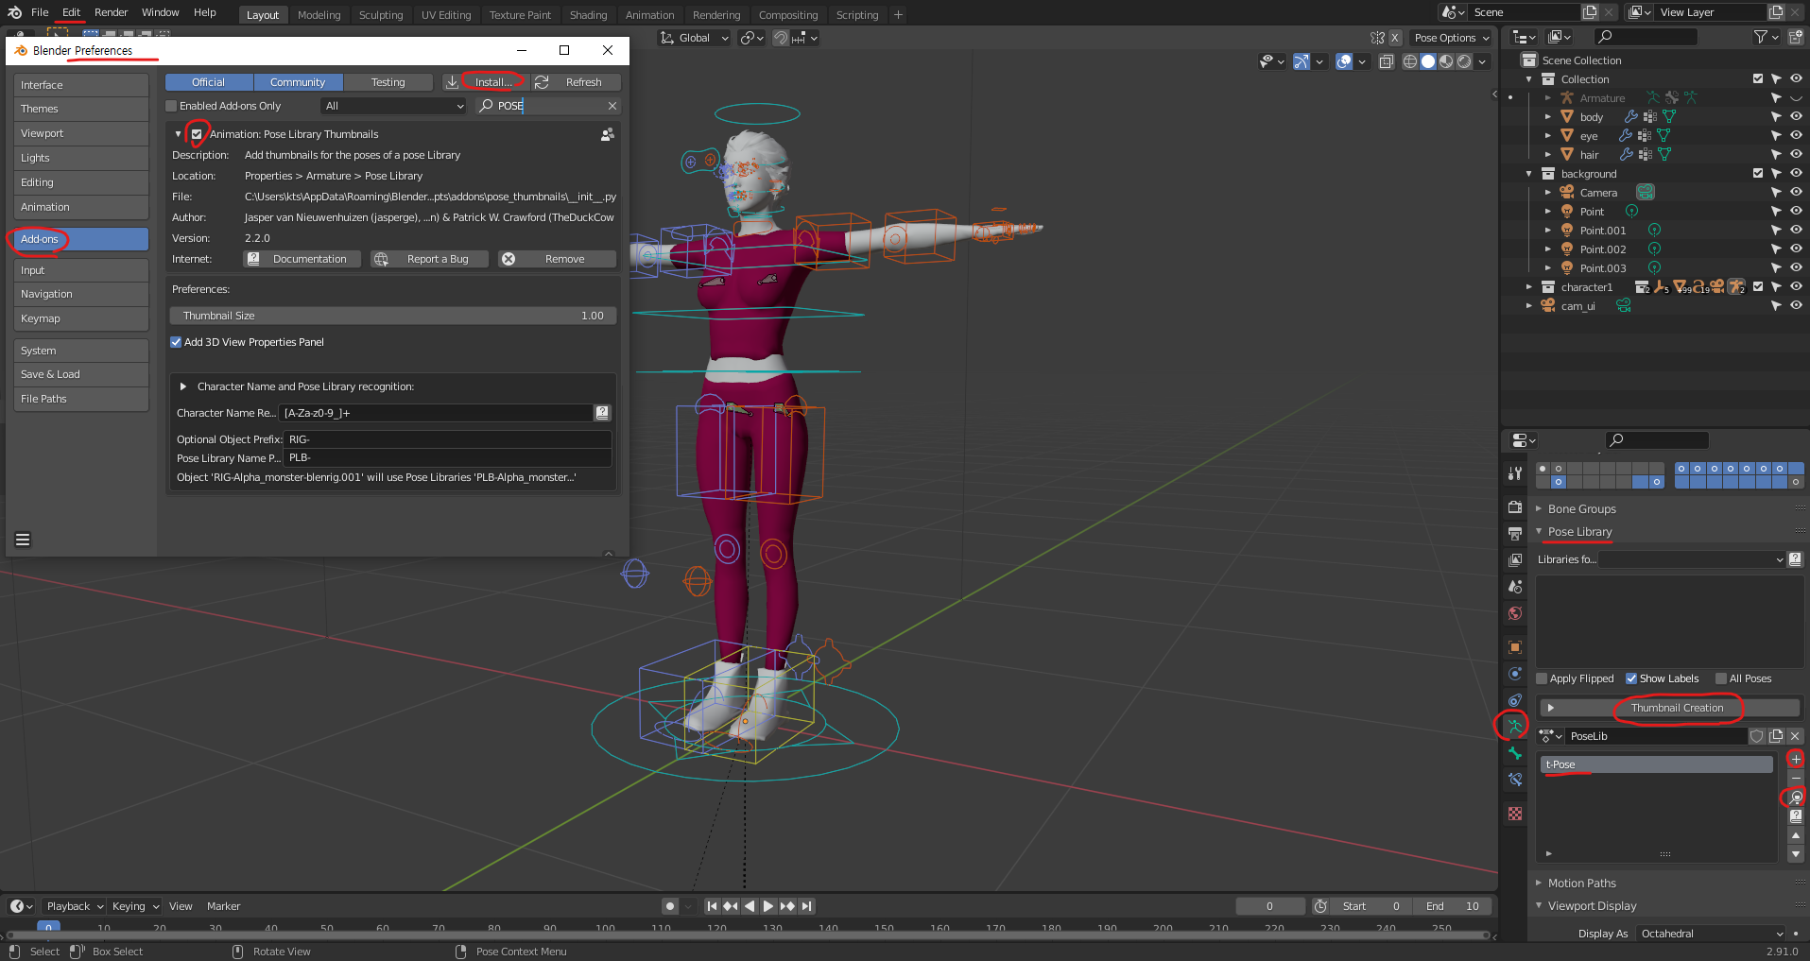Open the Pose Options dropdown
Screen dimensions: 1810x961
1451,38
